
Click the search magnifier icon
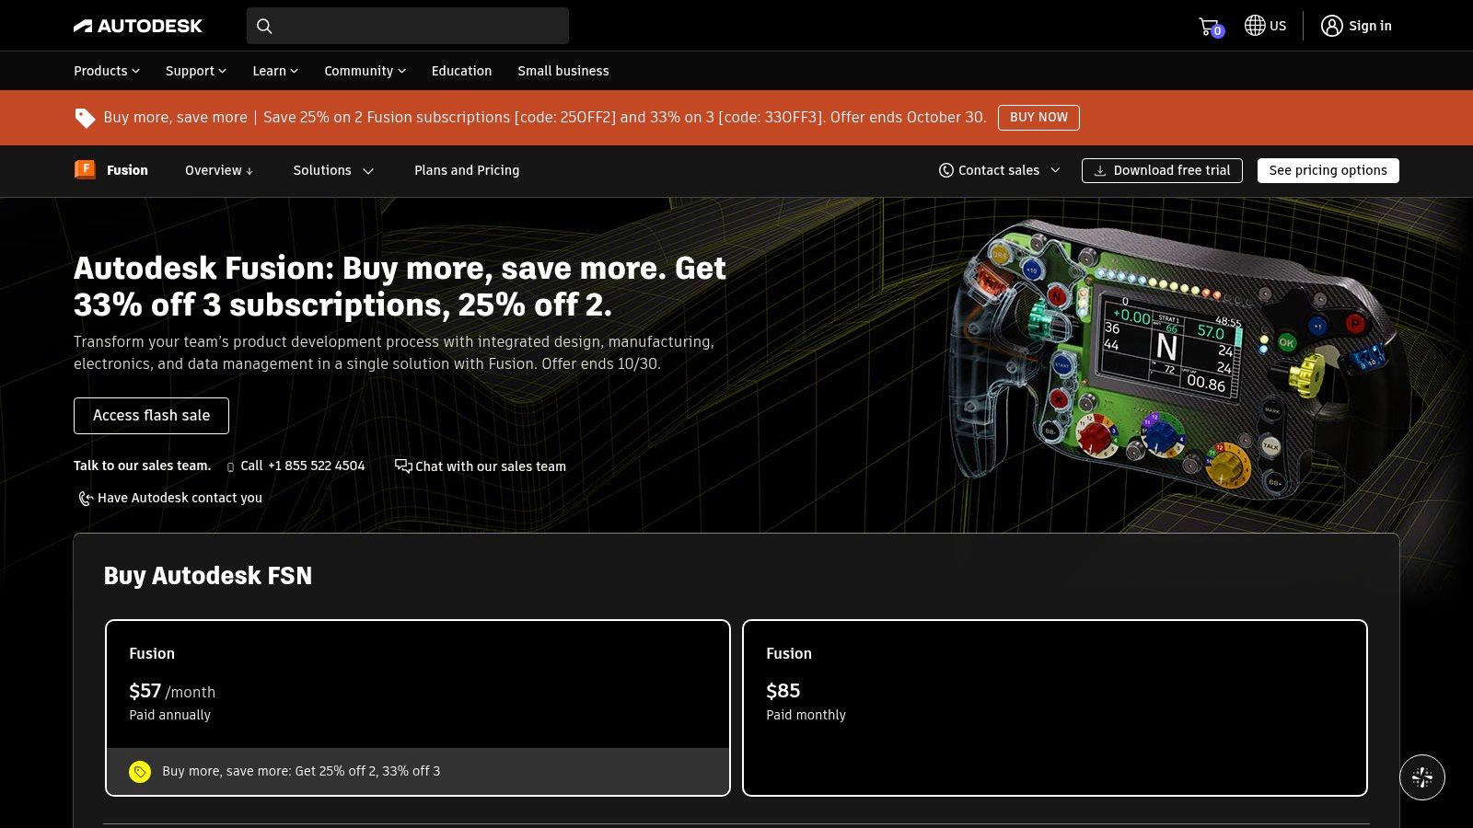click(264, 26)
